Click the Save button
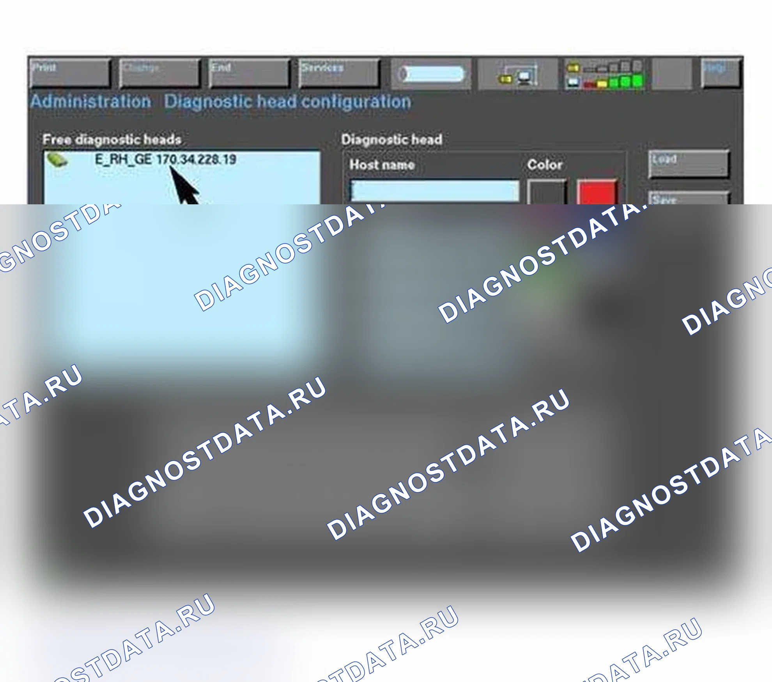This screenshot has height=682, width=772. click(x=689, y=198)
